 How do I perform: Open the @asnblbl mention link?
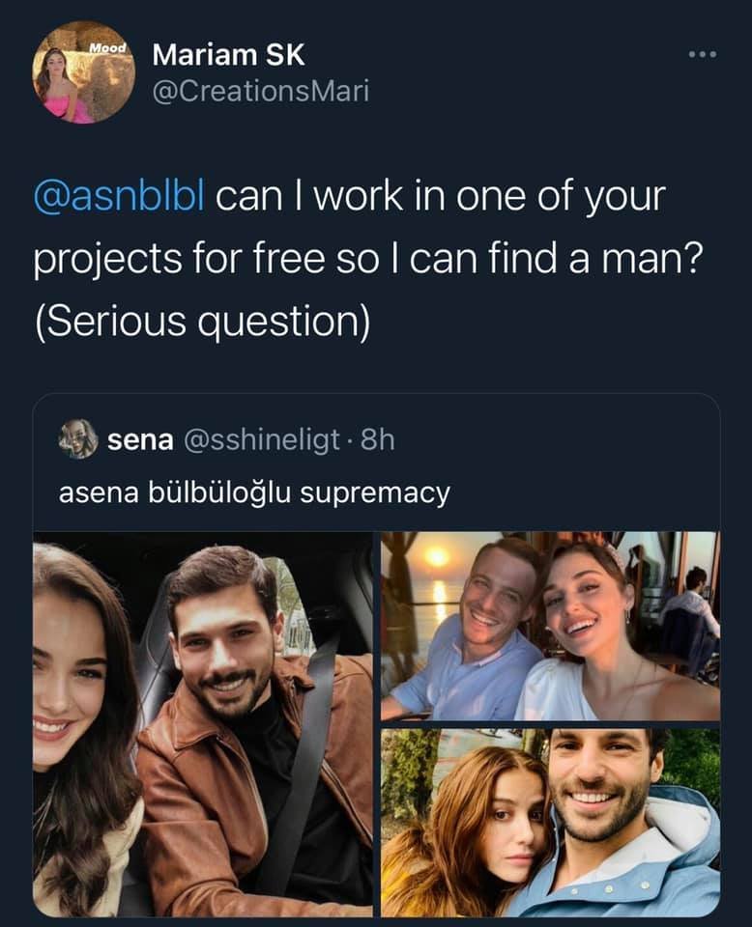coord(119,196)
